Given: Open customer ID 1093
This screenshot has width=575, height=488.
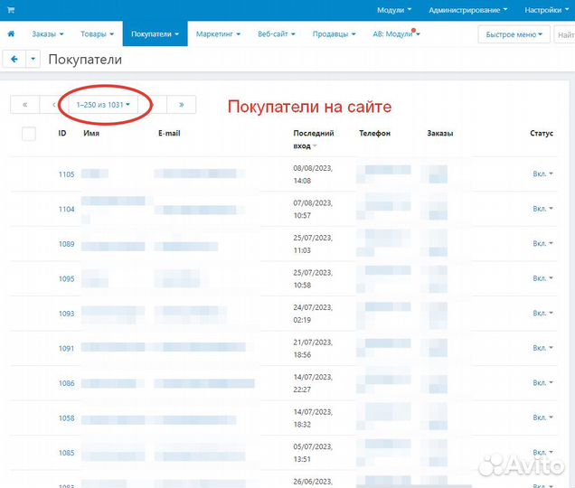Looking at the screenshot, I should click(66, 314).
